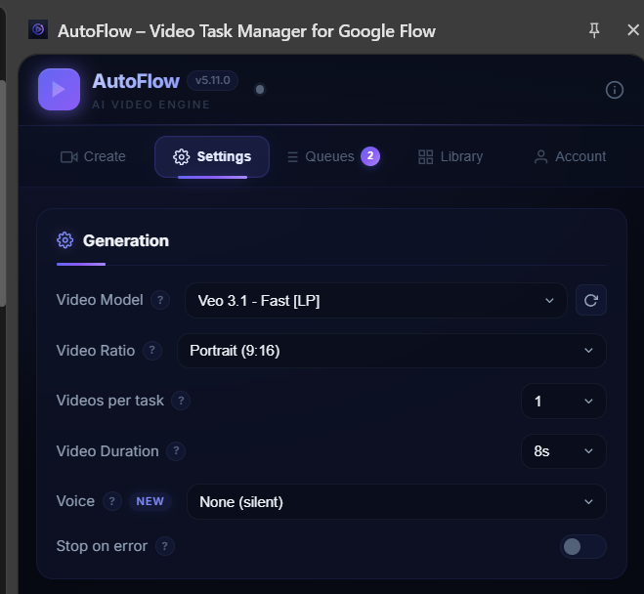Click the scrollbar of the window behind the panel
Viewport: 644px width, 594px height.
[x=3, y=192]
